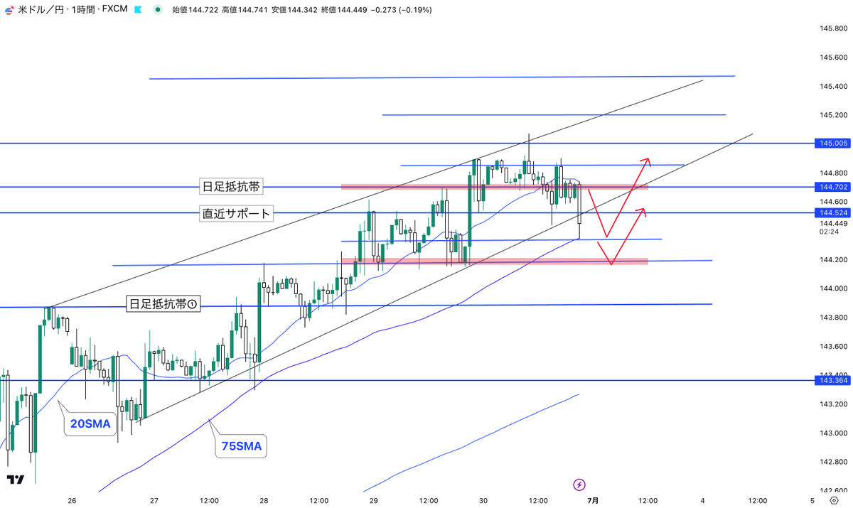Click 145.400 on price axis
Screen dimensions: 853x508
(832, 86)
